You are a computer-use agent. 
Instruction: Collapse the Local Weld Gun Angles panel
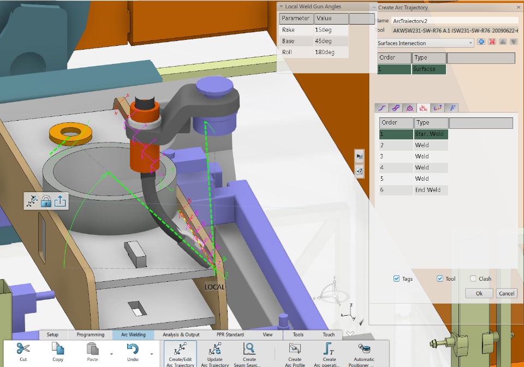click(x=281, y=7)
